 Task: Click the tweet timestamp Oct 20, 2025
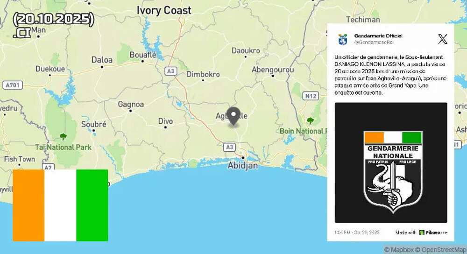(357, 232)
